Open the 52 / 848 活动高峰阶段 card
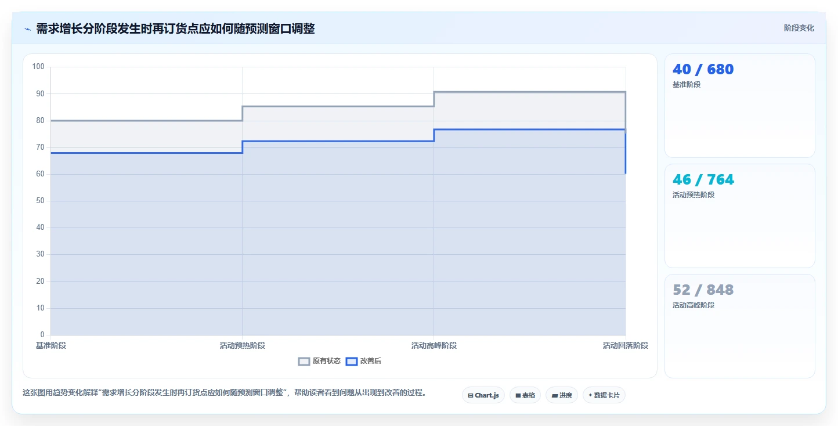The height and width of the screenshot is (426, 838). point(740,326)
